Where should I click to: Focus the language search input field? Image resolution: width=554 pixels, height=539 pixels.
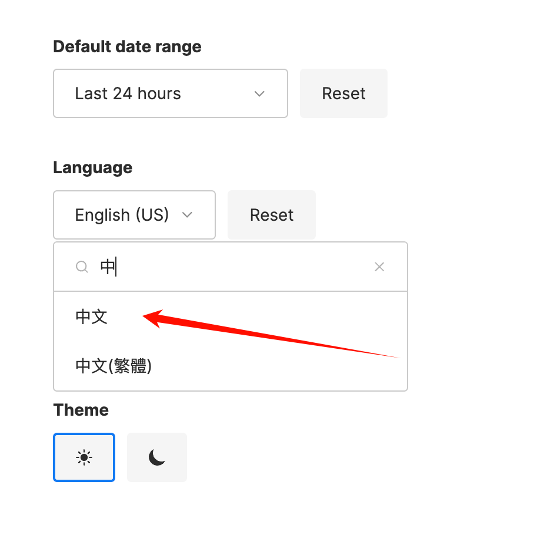(235, 267)
